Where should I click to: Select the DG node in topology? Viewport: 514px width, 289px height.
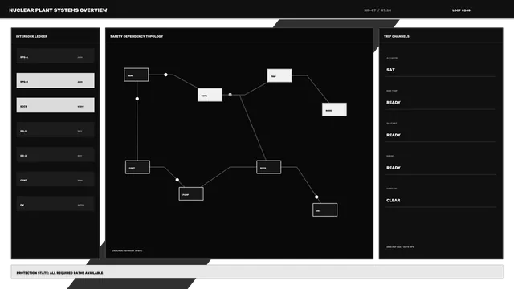pyautogui.click(x=324, y=210)
